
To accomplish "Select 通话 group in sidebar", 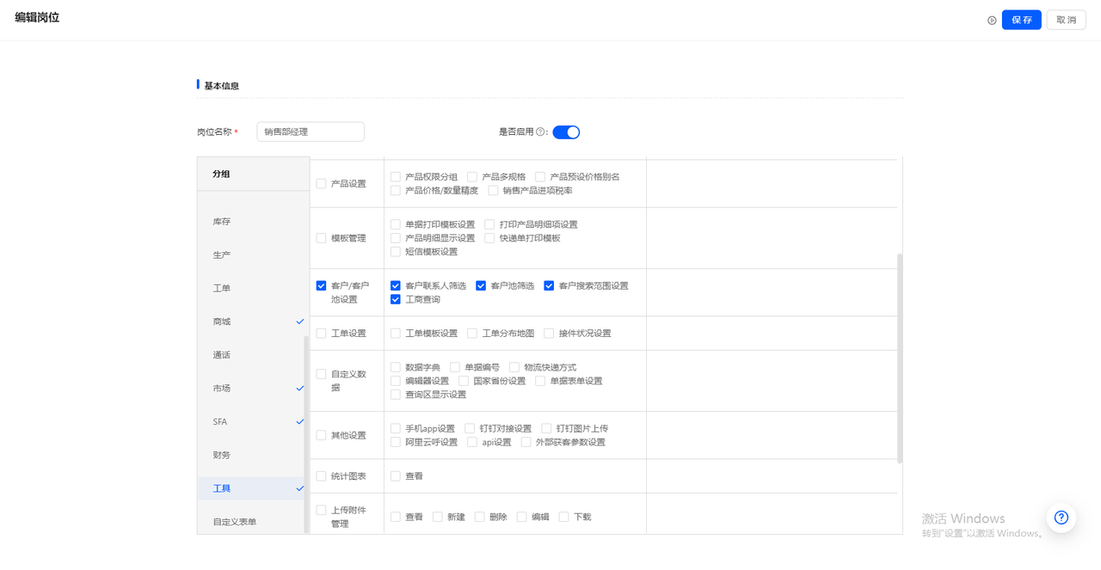I will click(253, 355).
